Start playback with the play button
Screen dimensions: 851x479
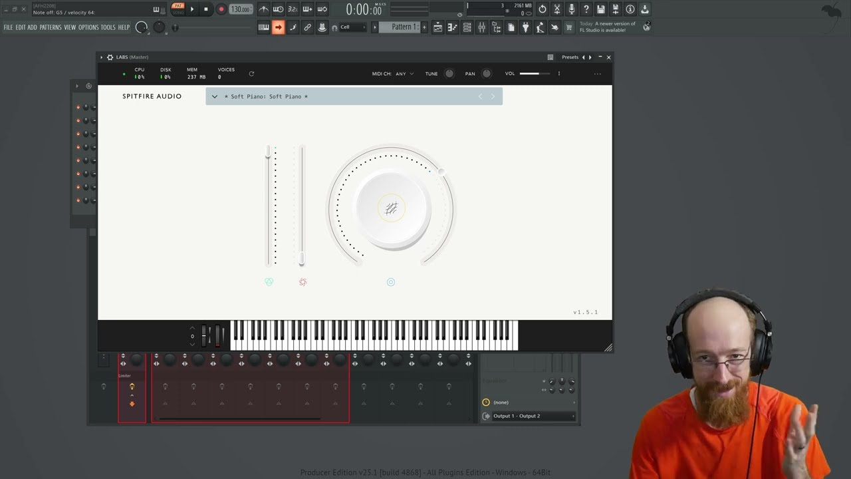tap(192, 9)
